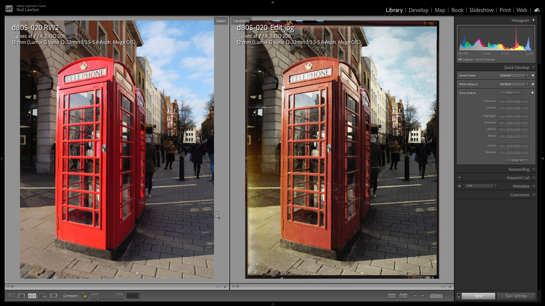Viewport: 545px width, 306px height.
Task: Open the Slideshow module
Action: tap(481, 10)
